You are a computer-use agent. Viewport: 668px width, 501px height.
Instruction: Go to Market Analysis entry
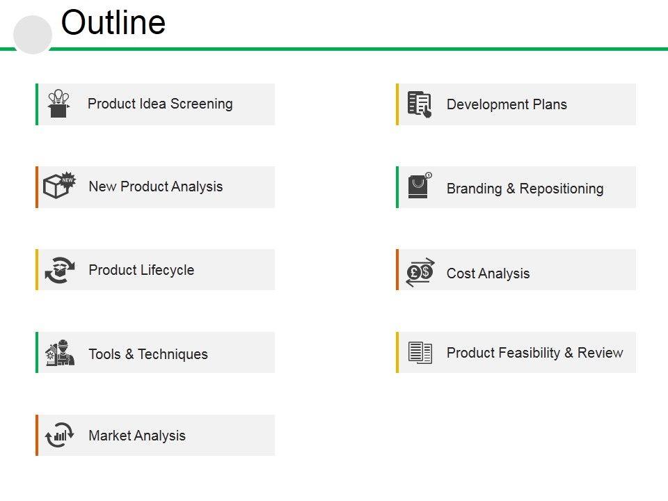[137, 436]
